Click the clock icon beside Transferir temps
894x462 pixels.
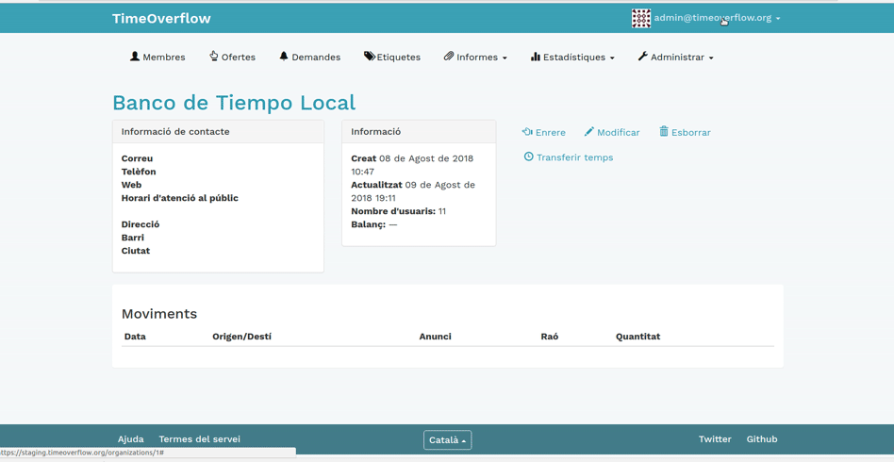point(528,157)
